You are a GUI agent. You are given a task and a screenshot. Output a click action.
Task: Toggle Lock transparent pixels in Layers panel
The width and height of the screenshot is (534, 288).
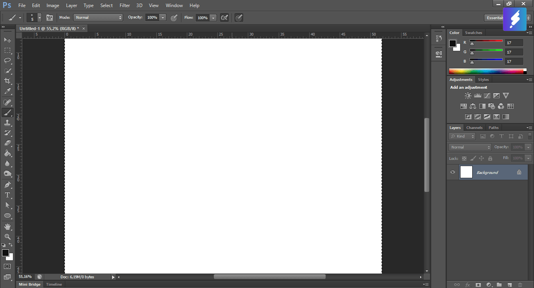pos(464,158)
